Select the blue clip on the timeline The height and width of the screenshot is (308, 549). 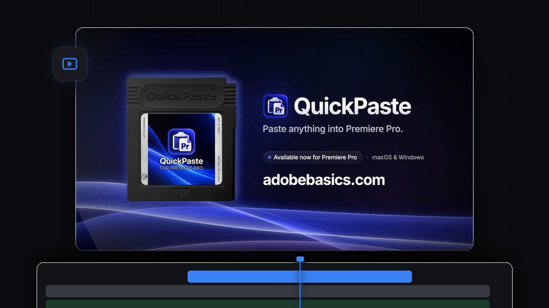coord(300,277)
